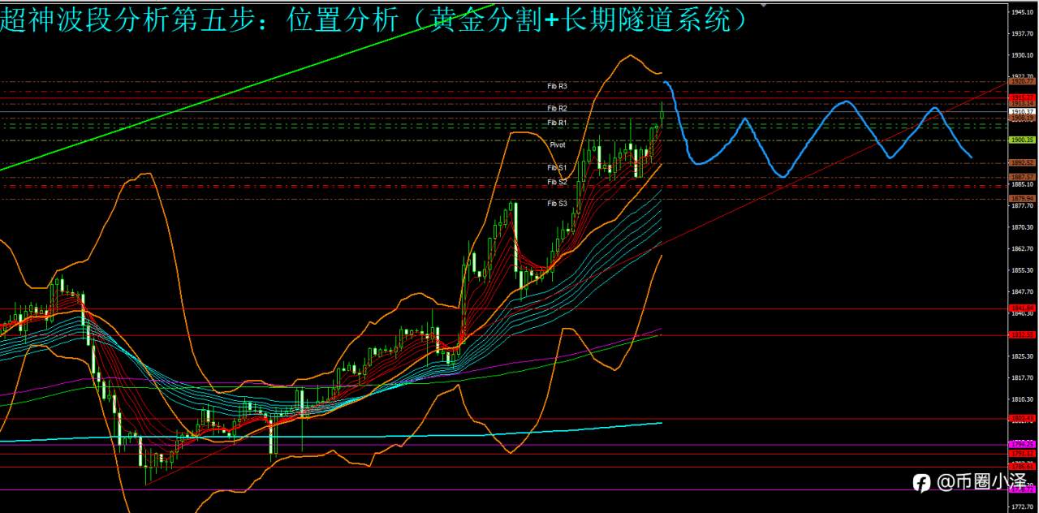This screenshot has width=1039, height=513.
Task: Click the brown 1879.94 price tag
Action: click(1022, 198)
